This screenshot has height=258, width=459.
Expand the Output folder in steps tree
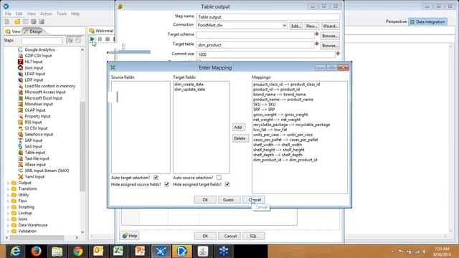8,183
